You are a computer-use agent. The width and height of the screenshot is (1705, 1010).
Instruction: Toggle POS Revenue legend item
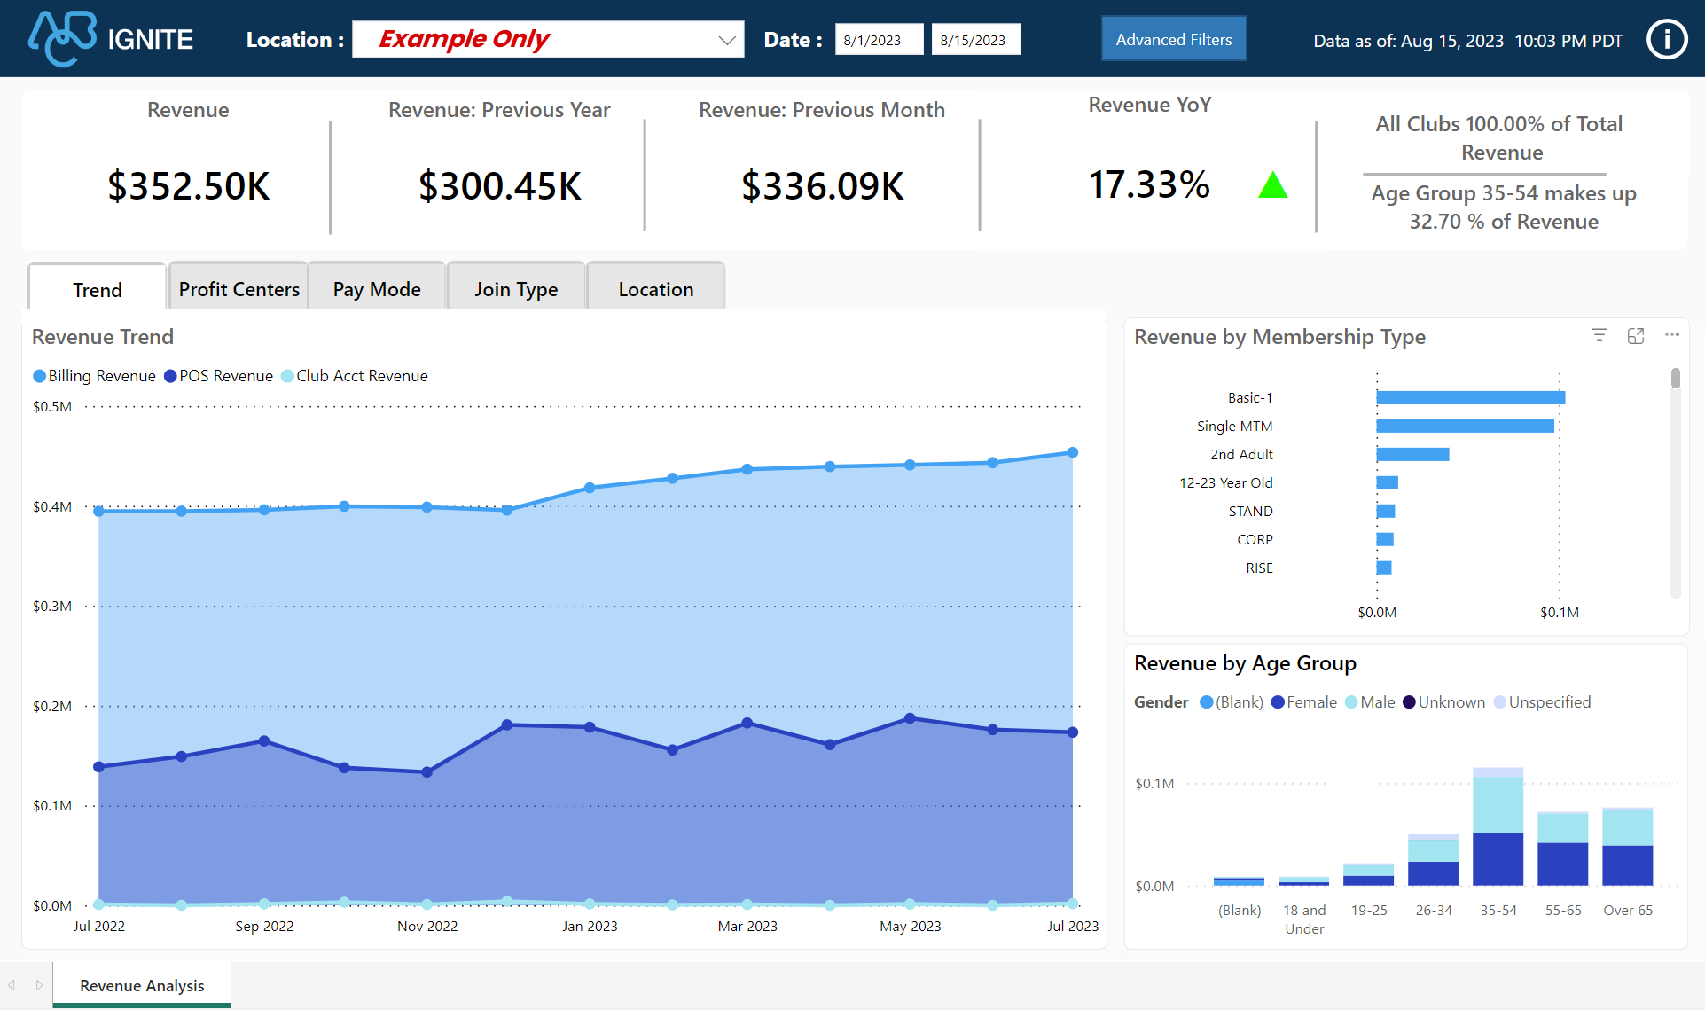[219, 376]
